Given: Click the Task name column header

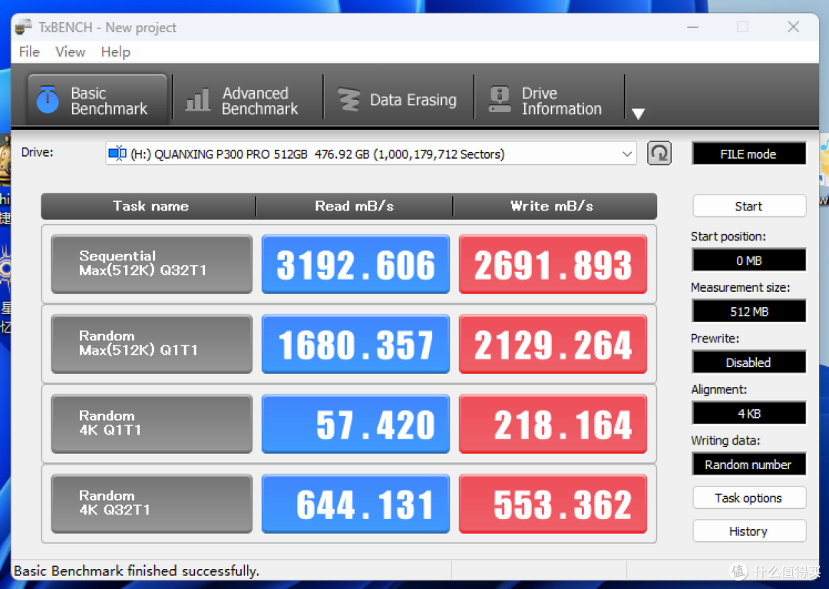Looking at the screenshot, I should click(x=150, y=207).
